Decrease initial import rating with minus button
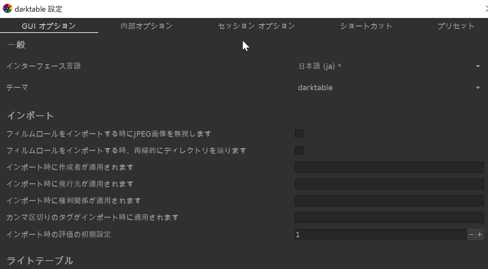The image size is (488, 269). 471,234
